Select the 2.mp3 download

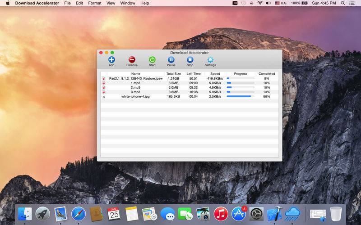(x=190, y=87)
